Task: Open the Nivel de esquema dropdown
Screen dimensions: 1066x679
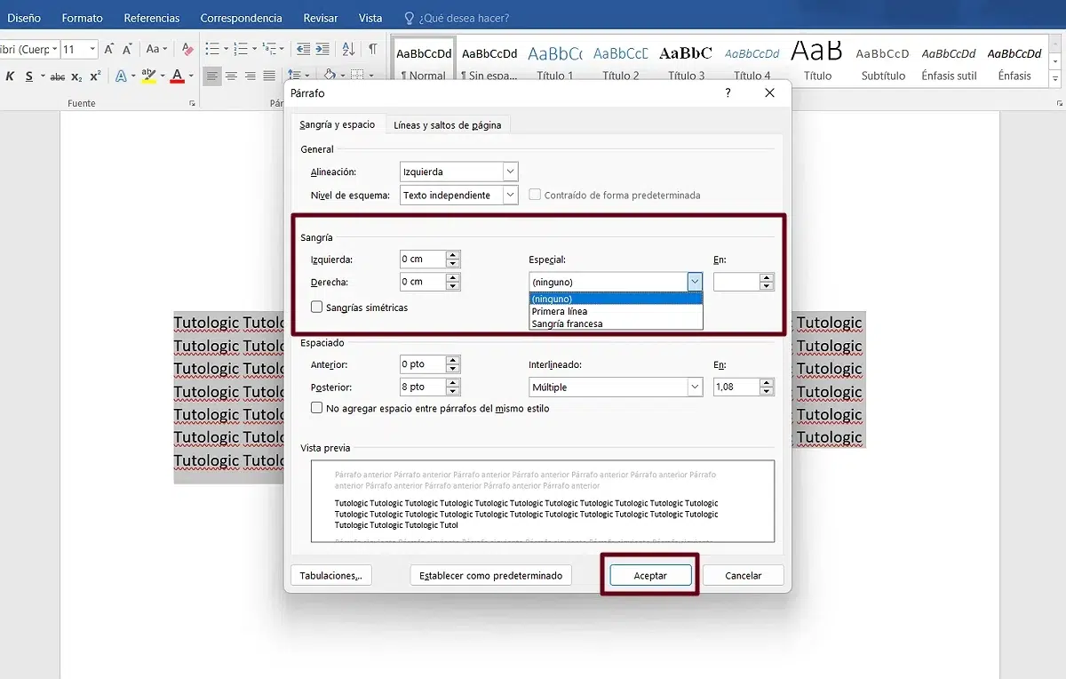Action: coord(510,195)
